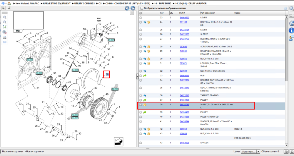The width and height of the screenshot is (294, 156).
Task: Click the green arrow on the HUB row
Action: (x=145, y=76)
